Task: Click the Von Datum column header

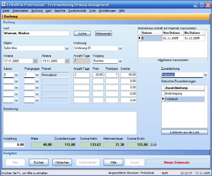Action: click(x=173, y=33)
